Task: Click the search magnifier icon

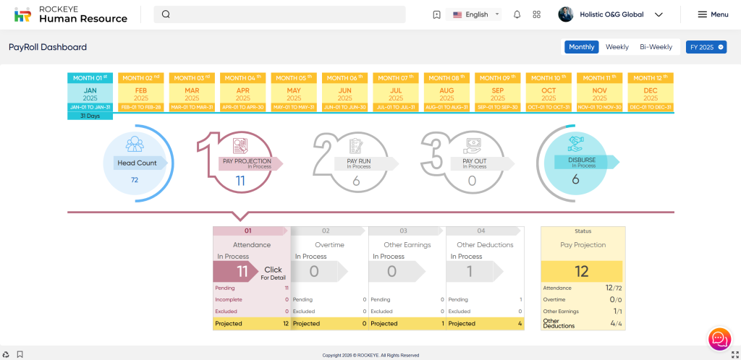Action: click(x=166, y=14)
